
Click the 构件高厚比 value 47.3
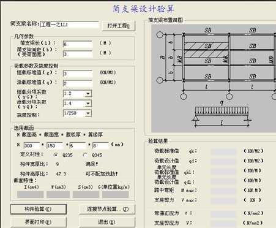pos(61,174)
